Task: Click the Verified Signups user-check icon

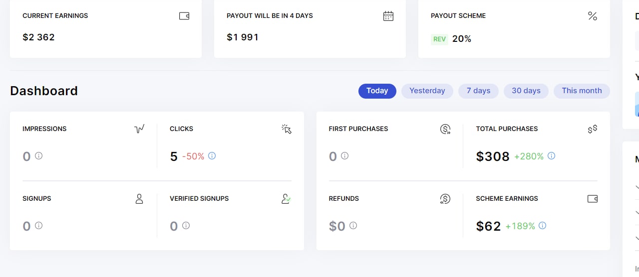Action: (x=286, y=199)
